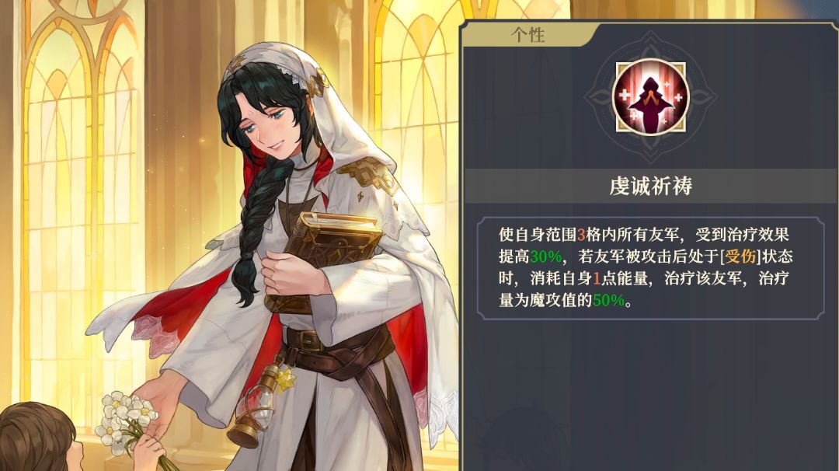Click the red 1 energy cost number
This screenshot has height=471, width=839.
597,279
